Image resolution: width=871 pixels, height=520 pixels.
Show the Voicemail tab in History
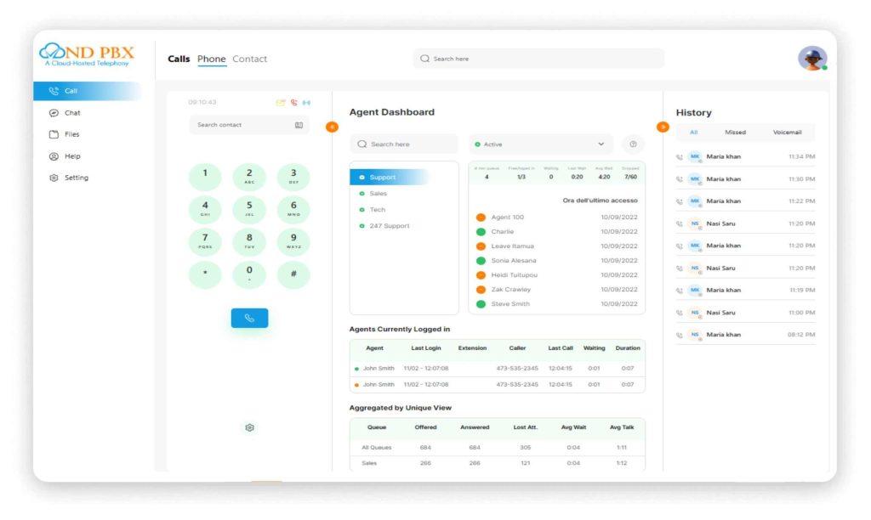(787, 133)
